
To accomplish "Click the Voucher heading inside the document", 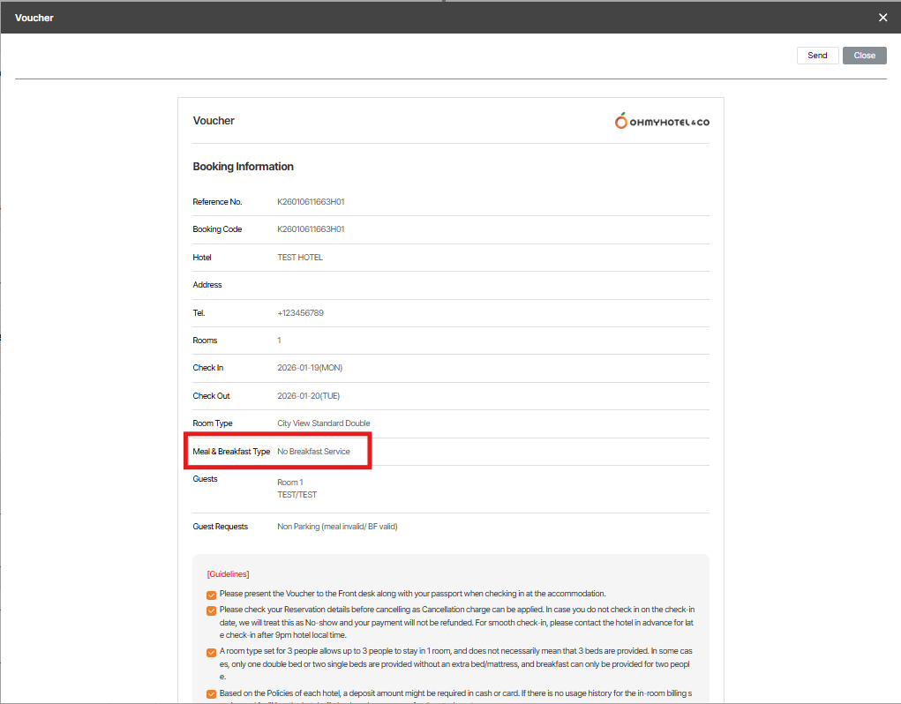I will coord(214,121).
